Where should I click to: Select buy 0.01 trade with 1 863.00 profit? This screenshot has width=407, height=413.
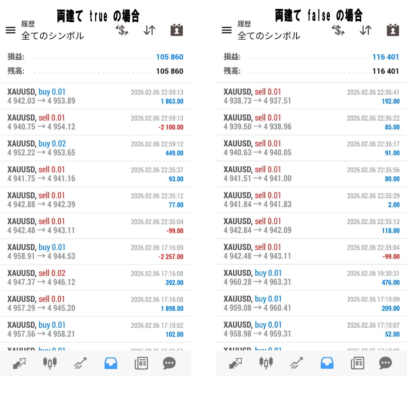tap(95, 96)
